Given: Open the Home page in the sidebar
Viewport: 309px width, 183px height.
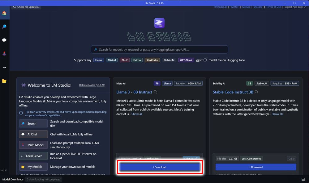Looking at the screenshot, I should 4,13.
